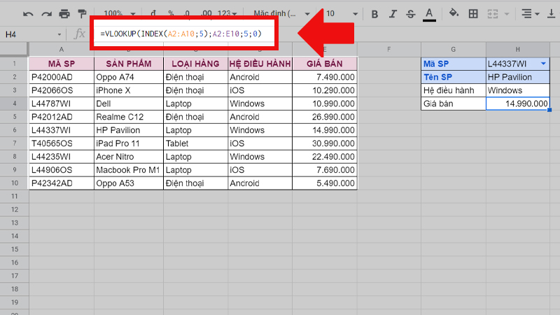This screenshot has width=560, height=315.
Task: Click the blue Mã SP label cell
Action: click(453, 64)
